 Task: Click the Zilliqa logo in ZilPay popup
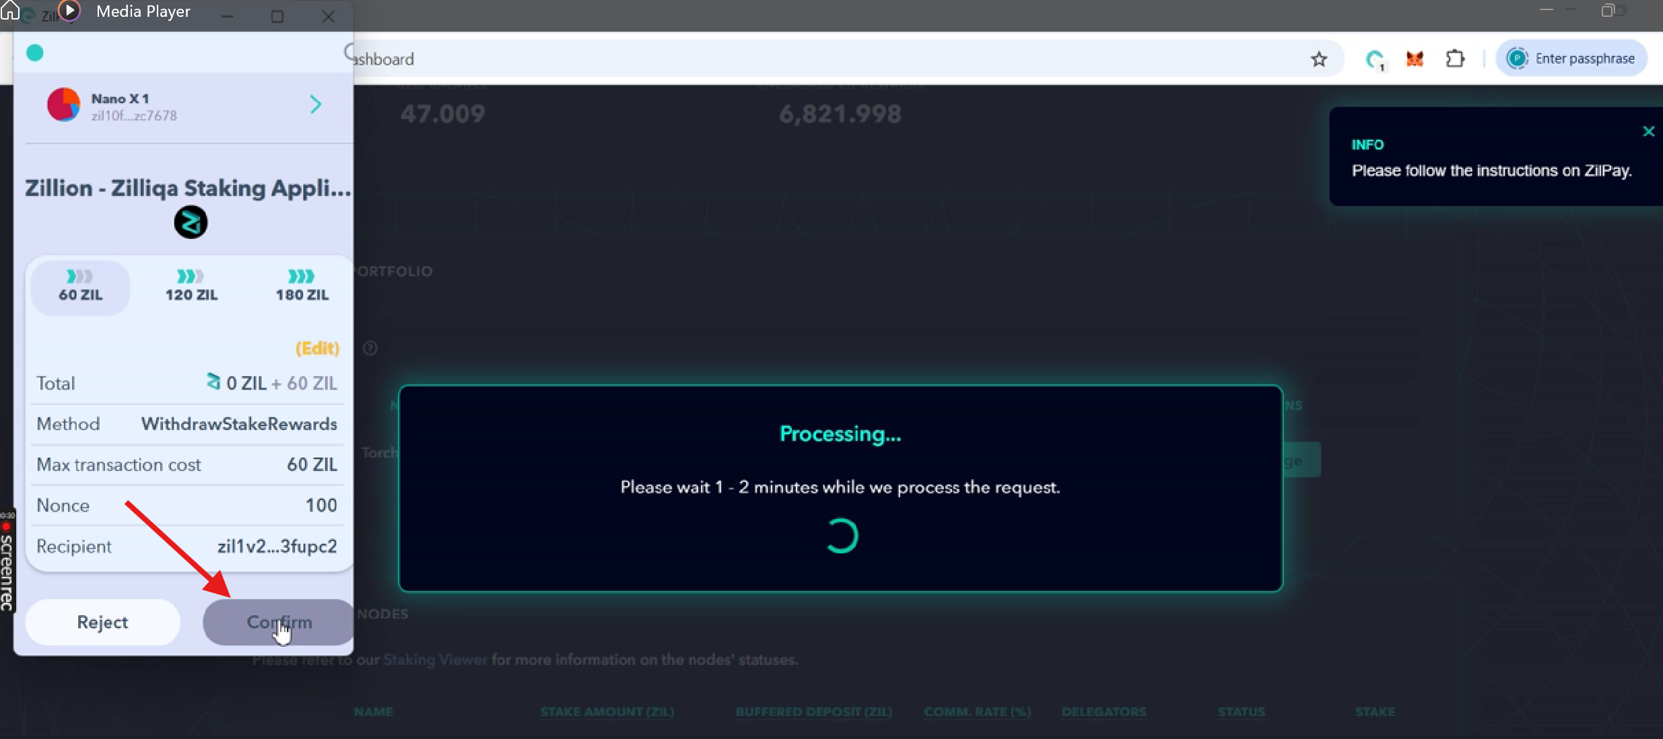click(x=191, y=222)
